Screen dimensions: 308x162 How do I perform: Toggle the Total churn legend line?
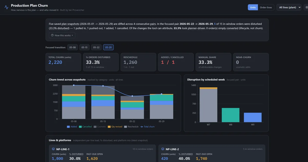pos(147,127)
